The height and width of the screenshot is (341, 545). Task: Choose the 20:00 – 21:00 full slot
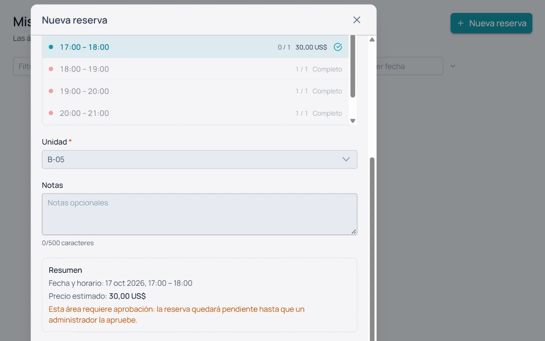196,113
